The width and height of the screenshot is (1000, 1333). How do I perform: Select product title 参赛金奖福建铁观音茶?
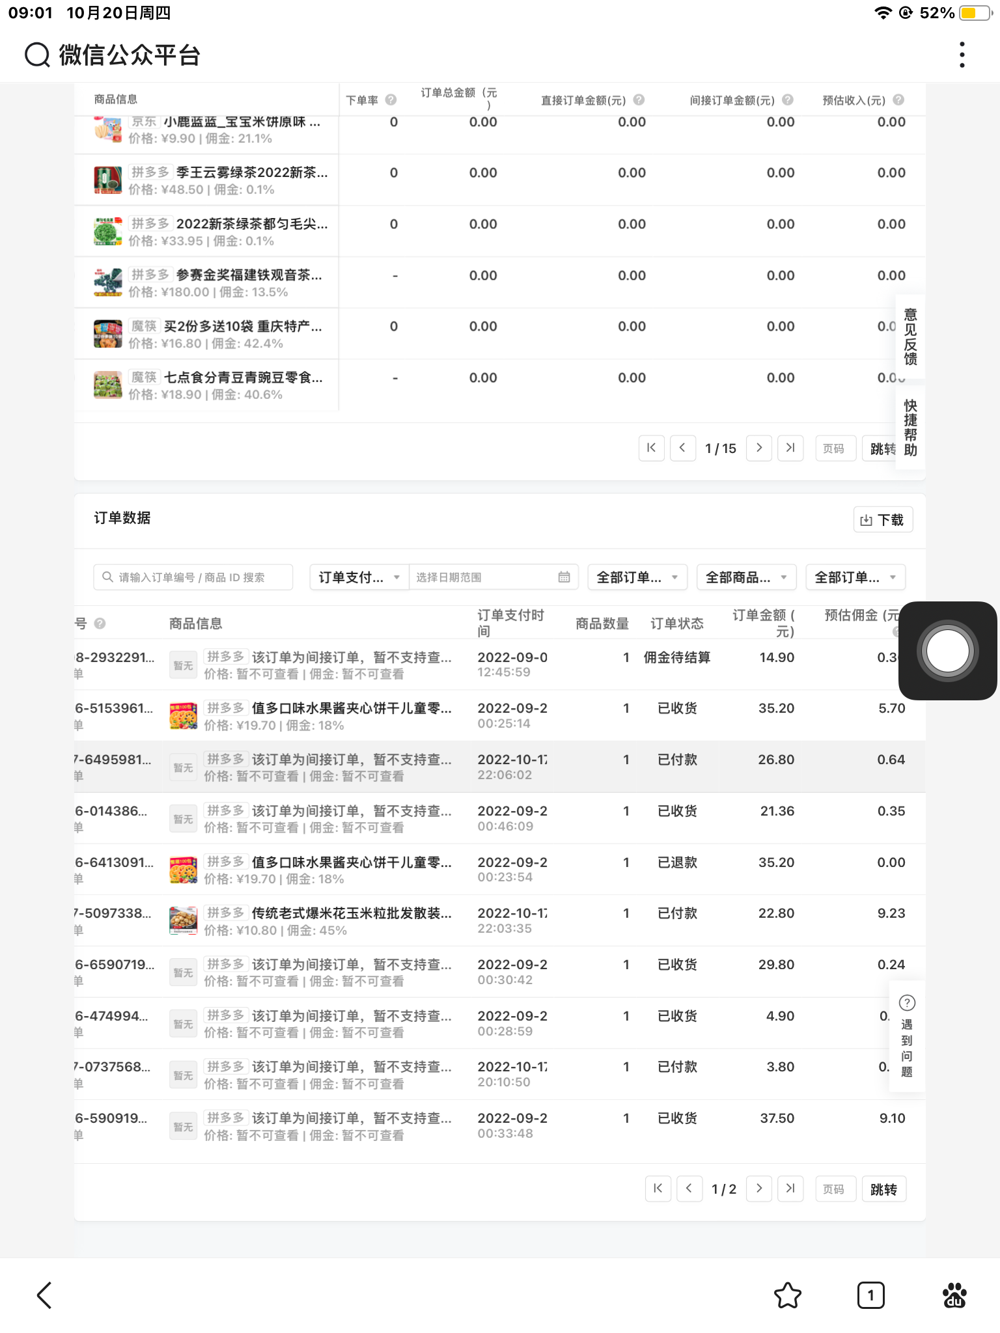click(x=249, y=275)
